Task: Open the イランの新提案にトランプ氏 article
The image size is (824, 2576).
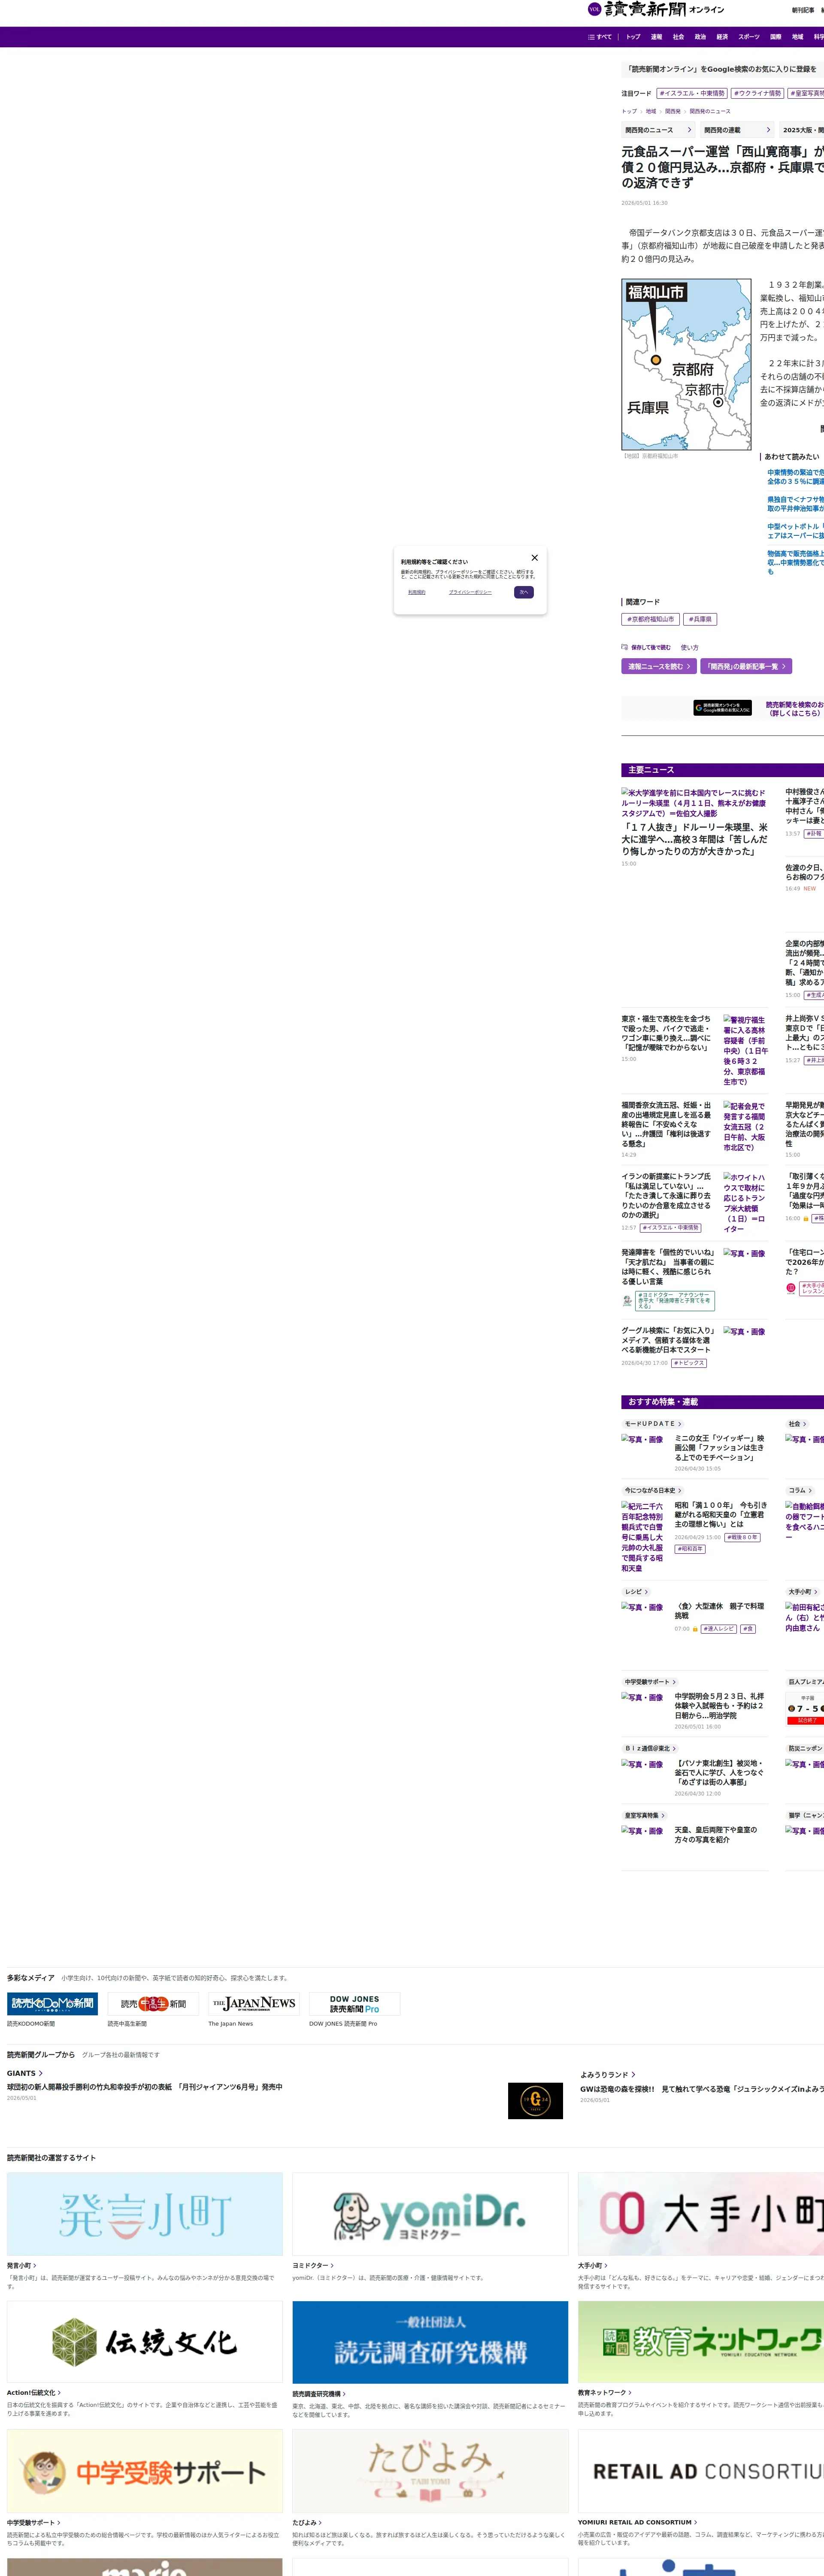Action: click(x=667, y=1196)
